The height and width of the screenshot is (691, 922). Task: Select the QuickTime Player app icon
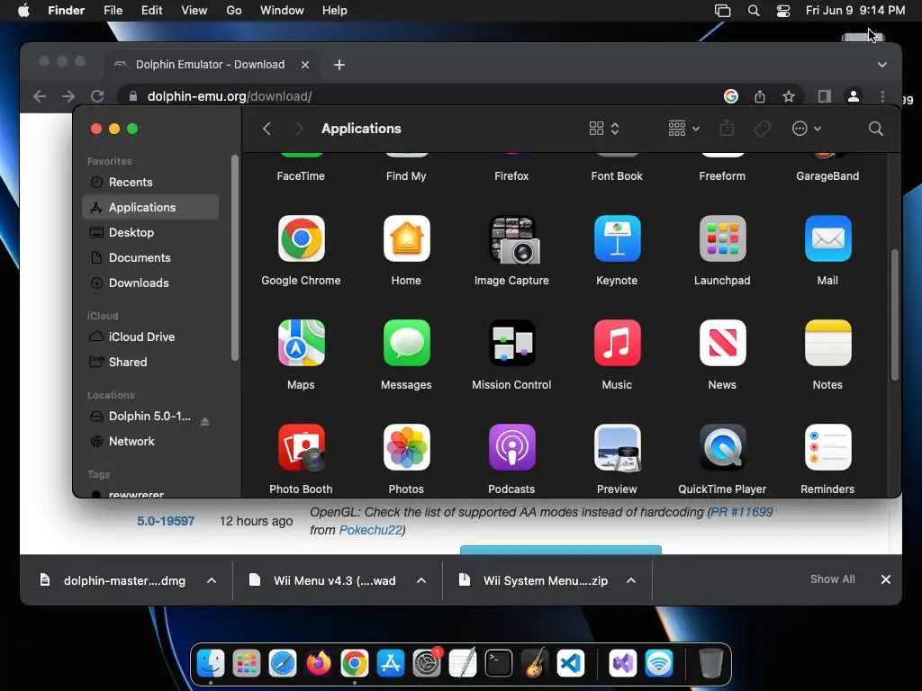(722, 447)
